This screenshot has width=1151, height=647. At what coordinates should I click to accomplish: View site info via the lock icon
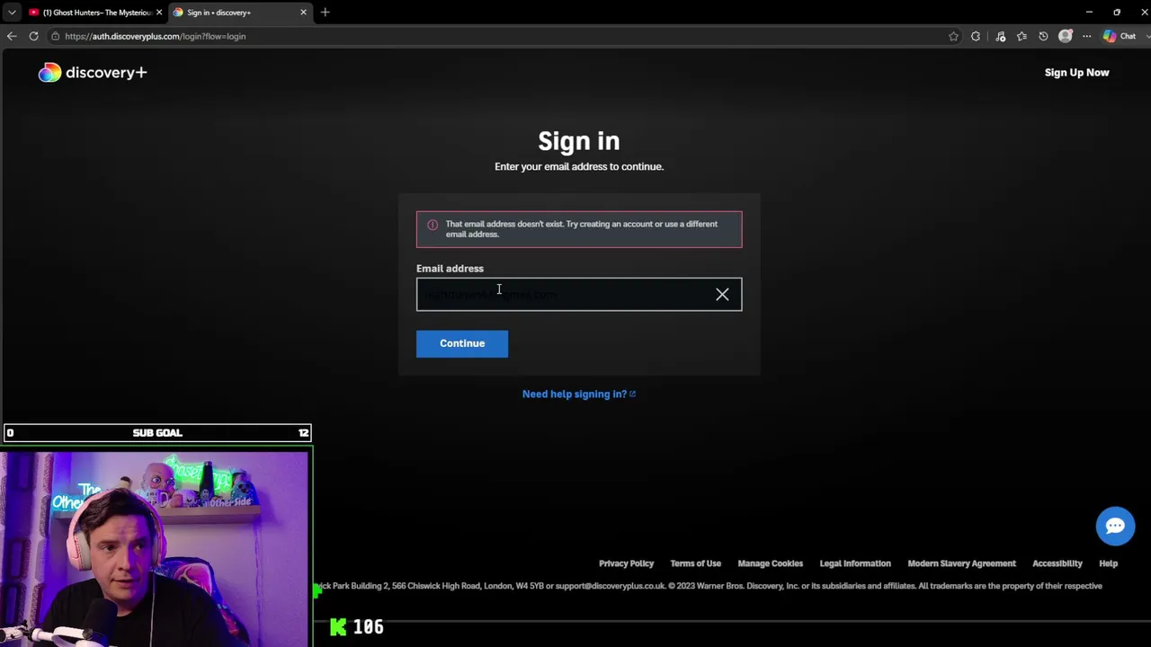(x=56, y=36)
